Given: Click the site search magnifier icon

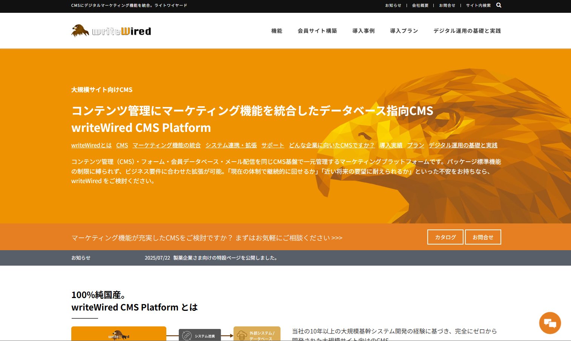Looking at the screenshot, I should [499, 5].
